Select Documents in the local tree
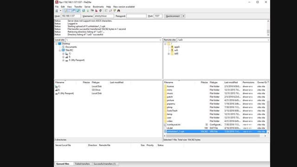 (x=71, y=47)
